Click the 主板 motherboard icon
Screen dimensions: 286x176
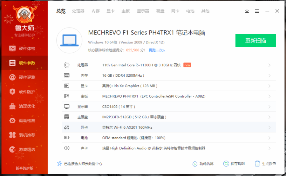pyautogui.click(x=67, y=96)
